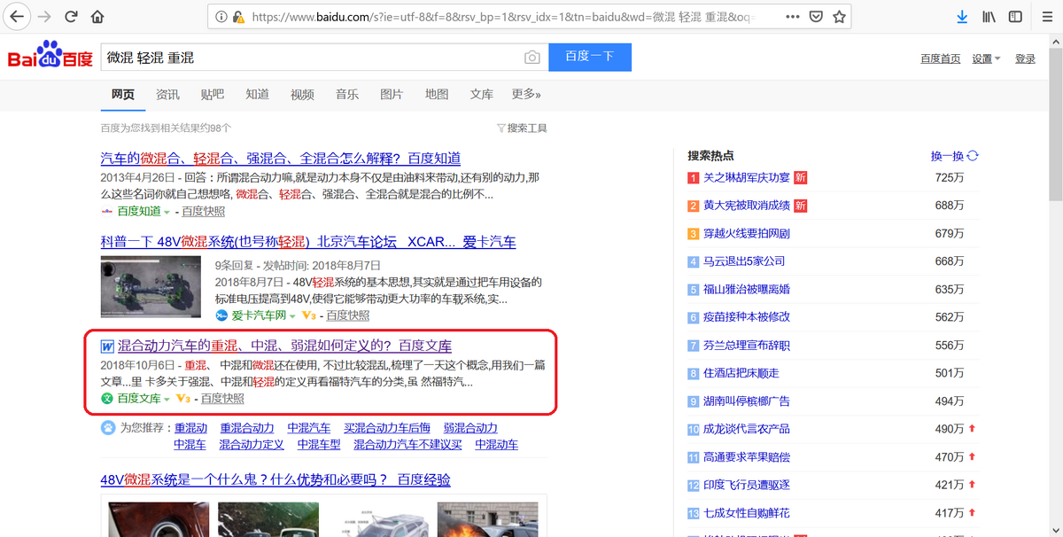Click the 百度一下 search button

pos(590,57)
